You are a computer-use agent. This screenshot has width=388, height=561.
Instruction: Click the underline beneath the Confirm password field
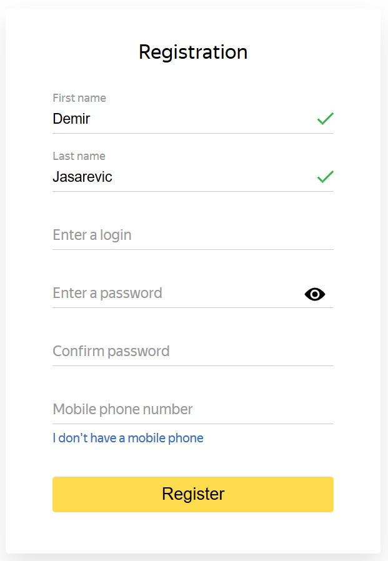tap(193, 365)
